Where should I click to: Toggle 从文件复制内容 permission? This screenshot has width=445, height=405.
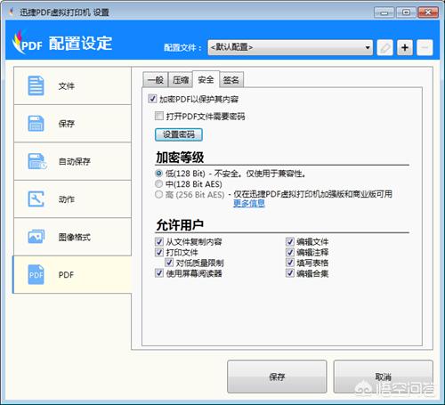click(159, 241)
